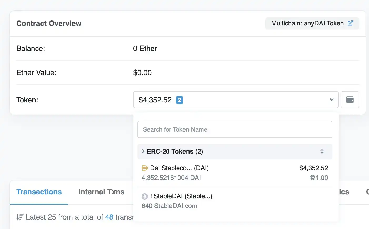The image size is (369, 229).
Task: Open the Token balance dropdown arrow
Action: pos(332,100)
